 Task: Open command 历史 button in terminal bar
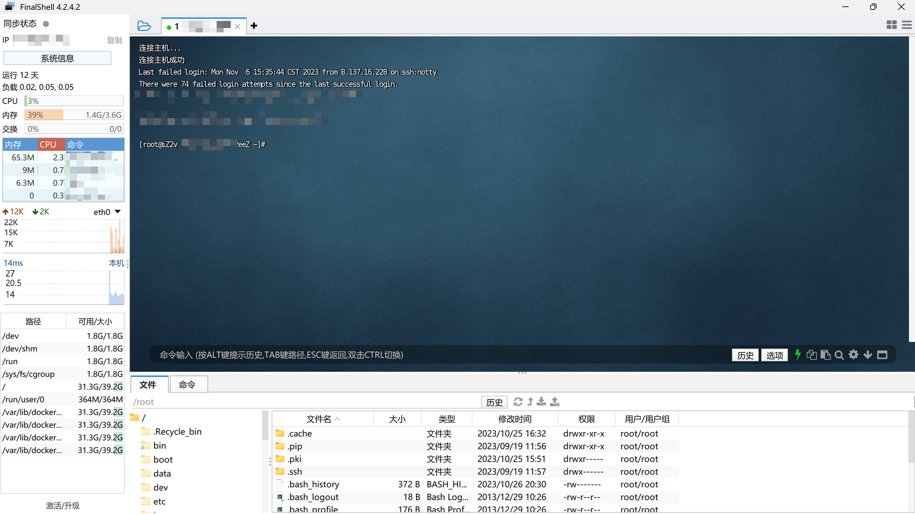[x=745, y=355]
